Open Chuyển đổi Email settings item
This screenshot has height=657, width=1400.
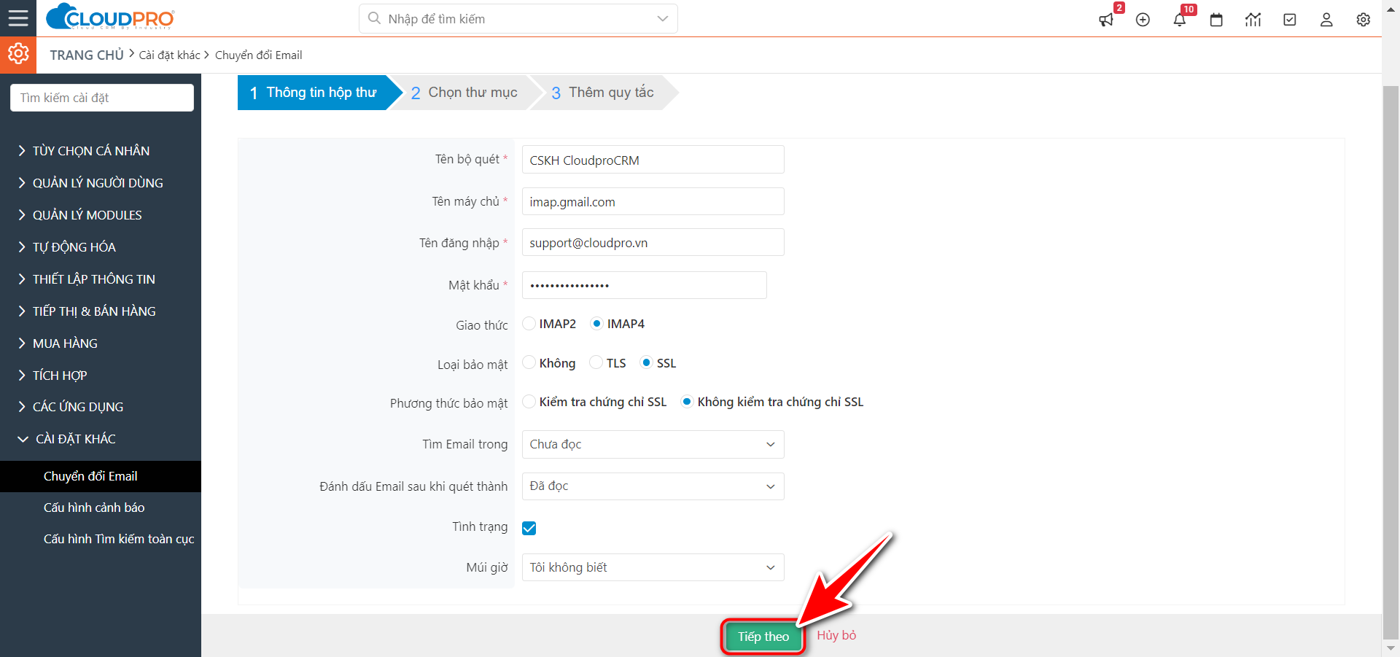click(x=101, y=476)
